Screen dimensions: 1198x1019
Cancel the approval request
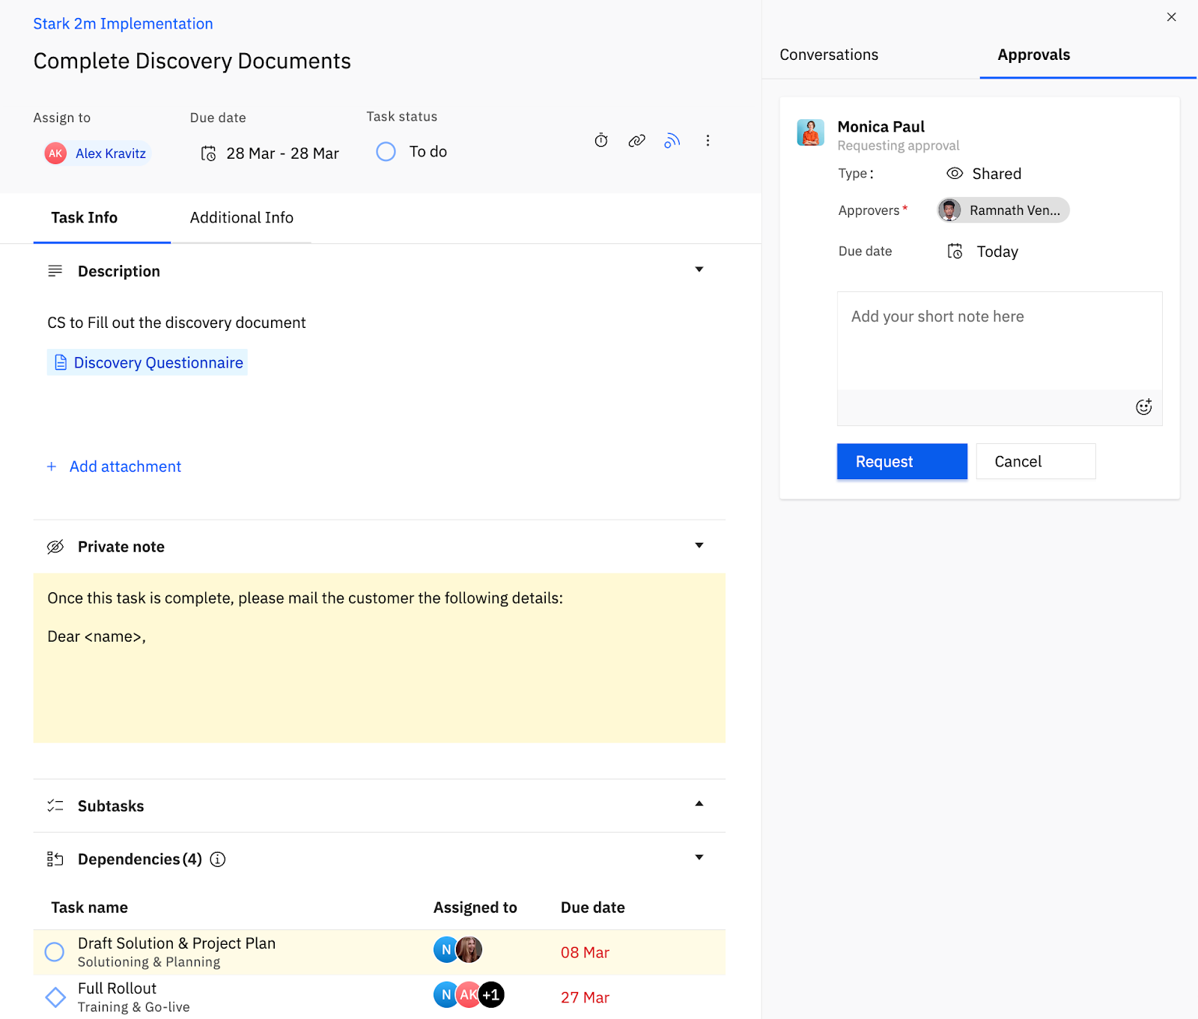pyautogui.click(x=1036, y=461)
